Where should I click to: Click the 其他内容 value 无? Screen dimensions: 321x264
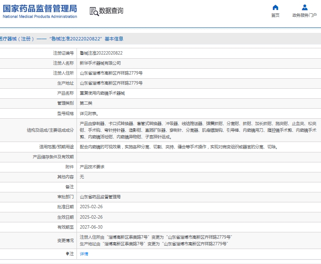click(82, 177)
